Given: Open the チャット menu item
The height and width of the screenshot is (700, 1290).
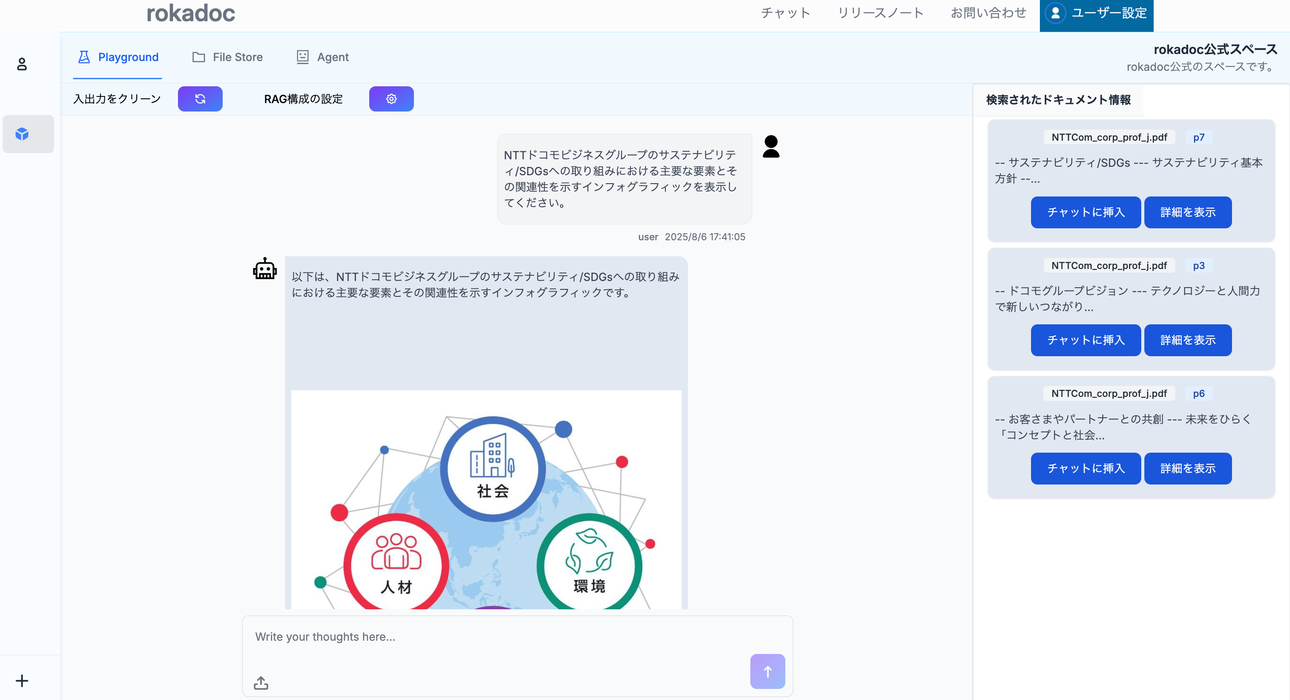Looking at the screenshot, I should tap(785, 13).
